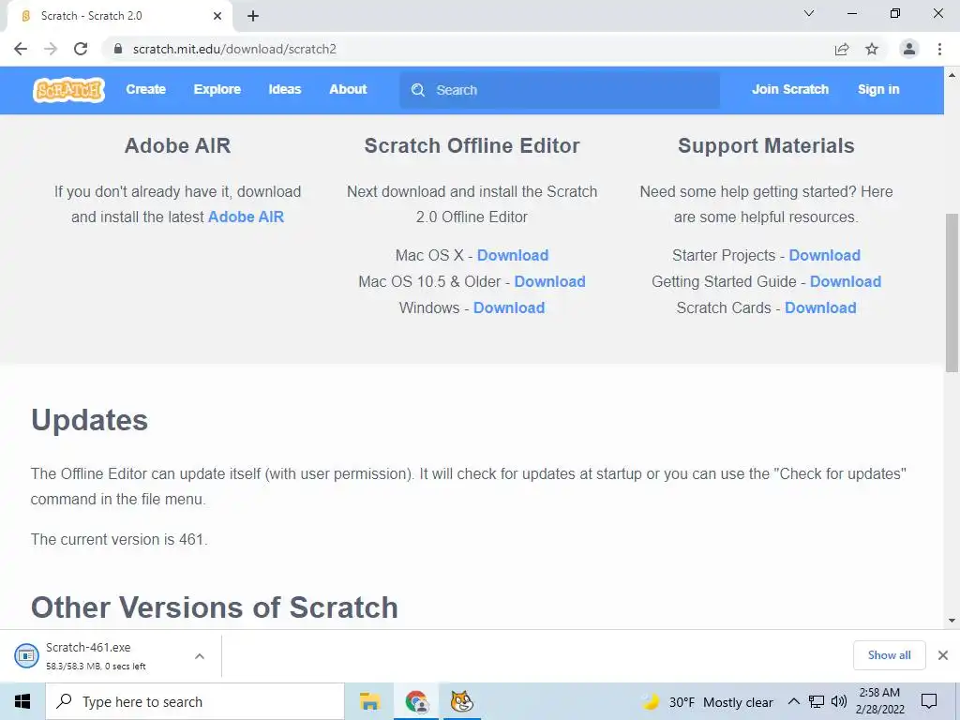Image resolution: width=960 pixels, height=720 pixels.
Task: Reload the page with refresh icon
Action: 81,49
